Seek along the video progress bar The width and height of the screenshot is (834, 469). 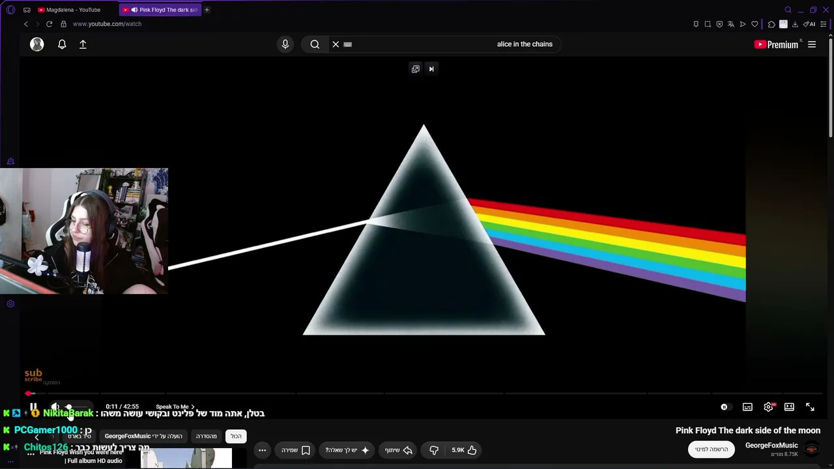[424, 393]
